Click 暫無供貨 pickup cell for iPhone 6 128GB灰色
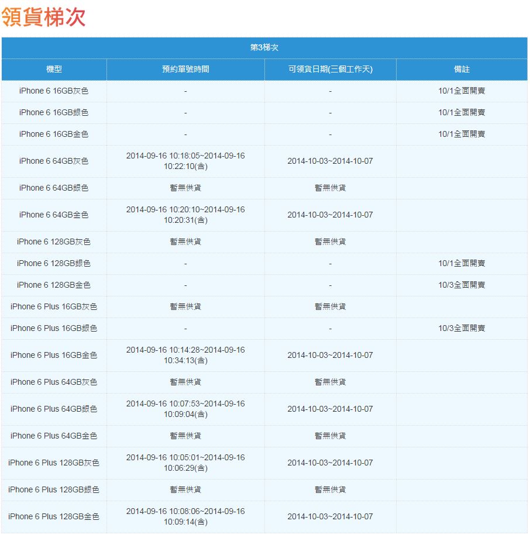The image size is (530, 538). [330, 242]
